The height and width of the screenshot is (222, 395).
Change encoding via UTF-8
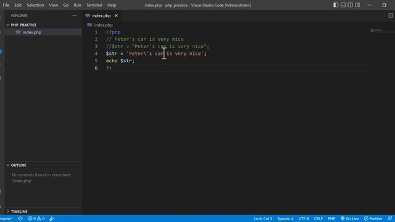[304, 219]
